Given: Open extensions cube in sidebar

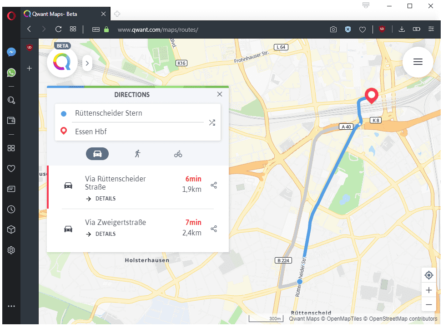Looking at the screenshot, I should (11, 229).
